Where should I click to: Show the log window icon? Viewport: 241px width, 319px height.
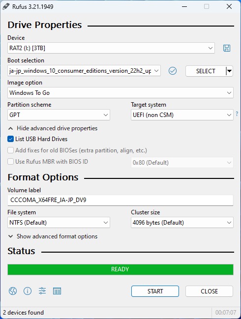57,291
